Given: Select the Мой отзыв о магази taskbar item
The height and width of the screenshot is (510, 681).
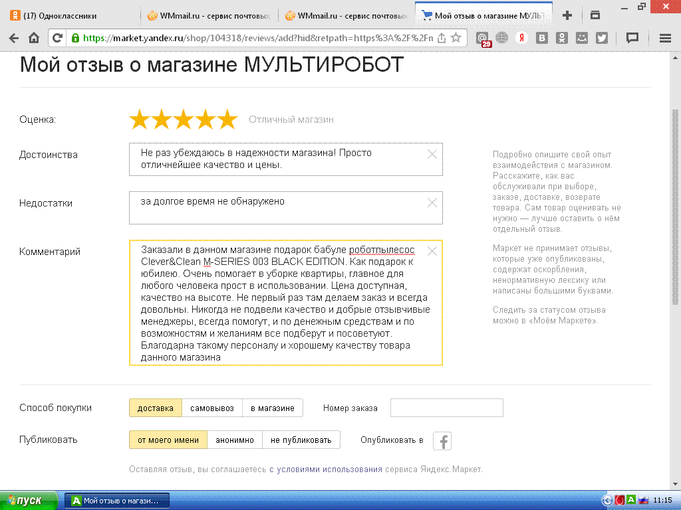Looking at the screenshot, I should coord(117,501).
